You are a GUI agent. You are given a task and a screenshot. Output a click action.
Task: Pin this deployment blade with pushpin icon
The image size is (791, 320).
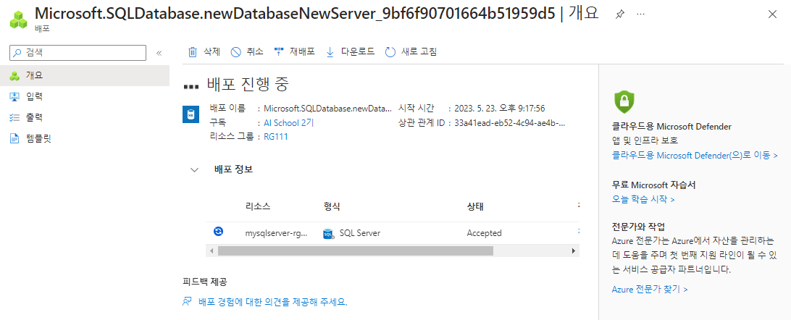[619, 14]
